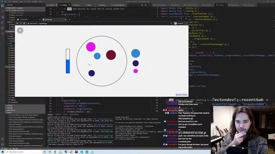275x154 pixels.
Task: Collapse the Open Editors section
Action: [x=25, y=8]
